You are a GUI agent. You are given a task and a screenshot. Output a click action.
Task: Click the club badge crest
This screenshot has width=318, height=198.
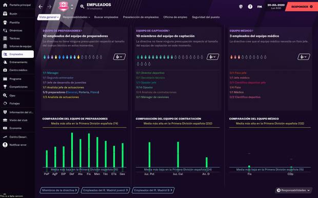point(64,7)
